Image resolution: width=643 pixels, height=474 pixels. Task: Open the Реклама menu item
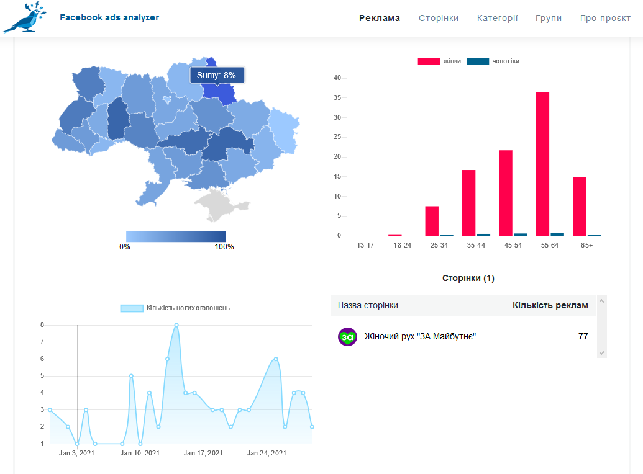pos(380,18)
